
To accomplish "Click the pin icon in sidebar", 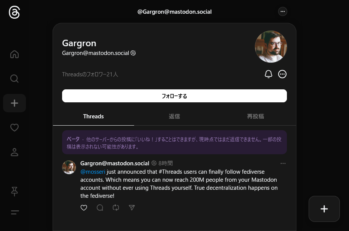I will point(14,191).
